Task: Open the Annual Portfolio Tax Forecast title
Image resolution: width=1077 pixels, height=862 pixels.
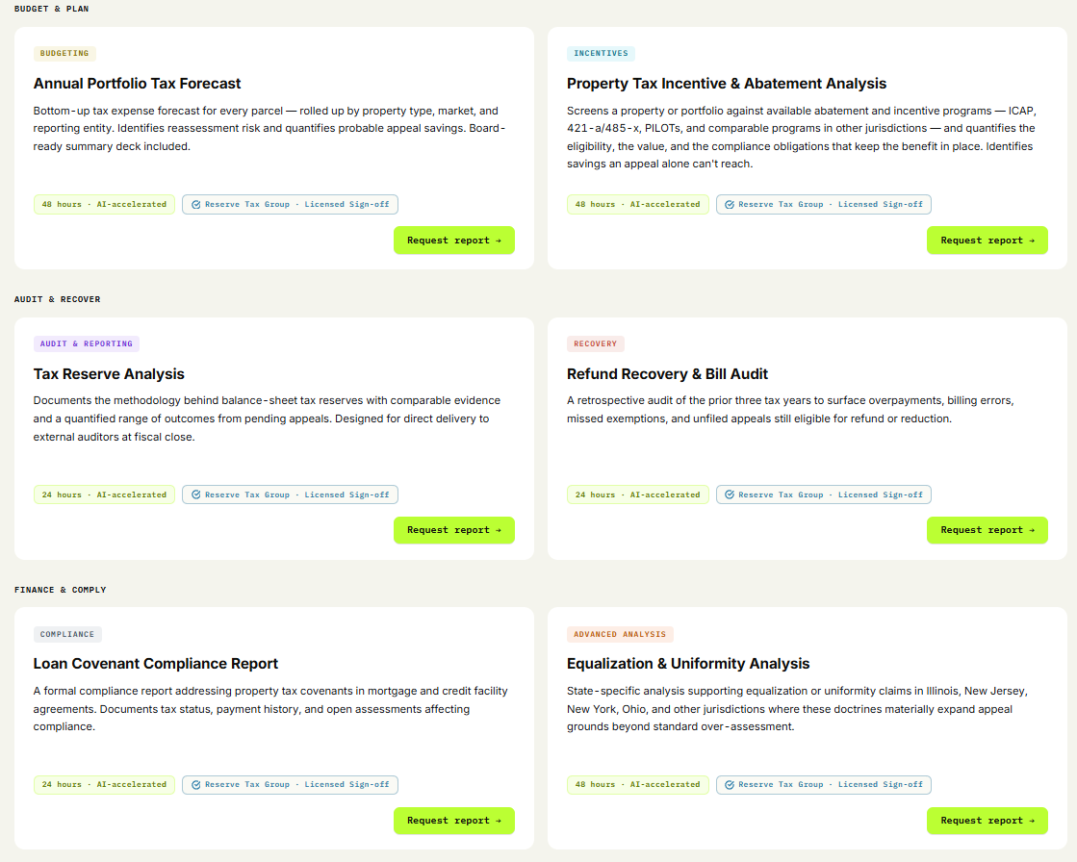Action: (138, 84)
